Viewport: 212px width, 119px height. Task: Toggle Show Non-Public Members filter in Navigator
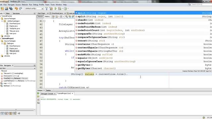click(x=15, y=113)
